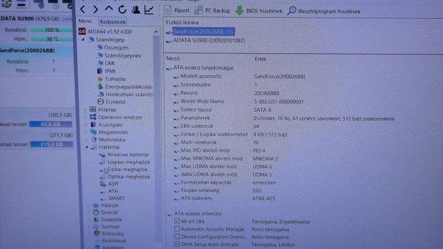Collapse the Háttértár tree node

click(87, 147)
